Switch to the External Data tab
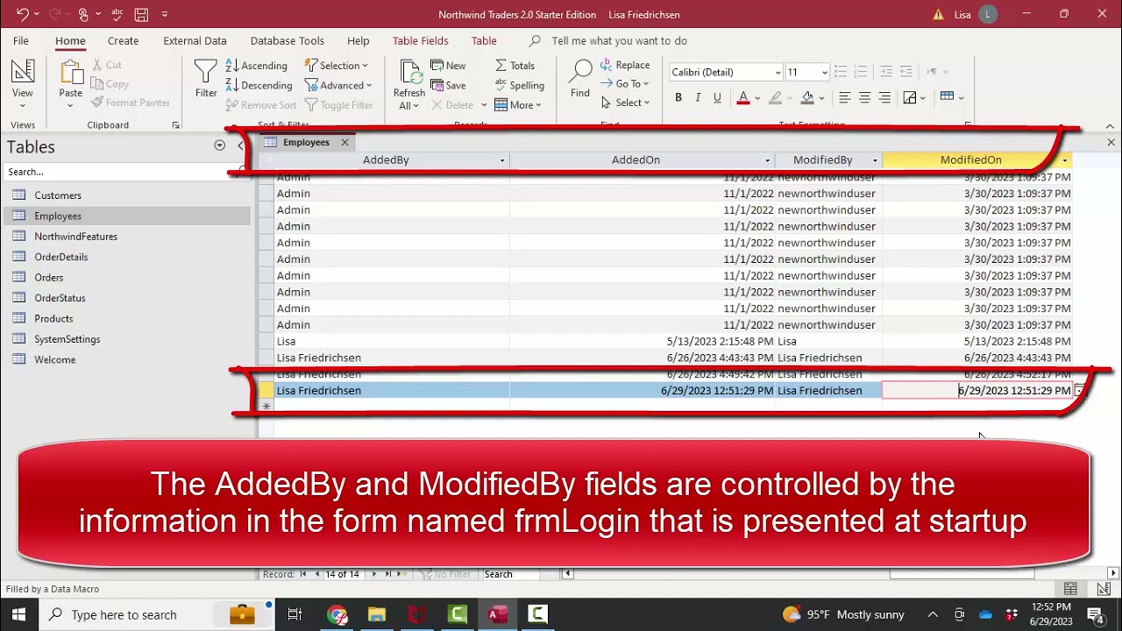Image resolution: width=1122 pixels, height=631 pixels. [195, 40]
